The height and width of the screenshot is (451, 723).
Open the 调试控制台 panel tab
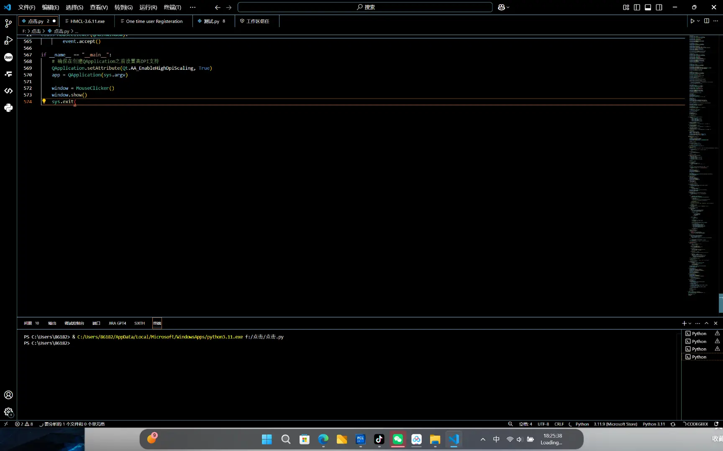click(x=74, y=323)
